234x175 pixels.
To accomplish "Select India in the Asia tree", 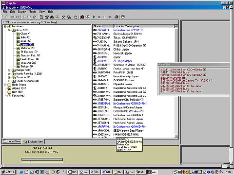I will point(23,37).
